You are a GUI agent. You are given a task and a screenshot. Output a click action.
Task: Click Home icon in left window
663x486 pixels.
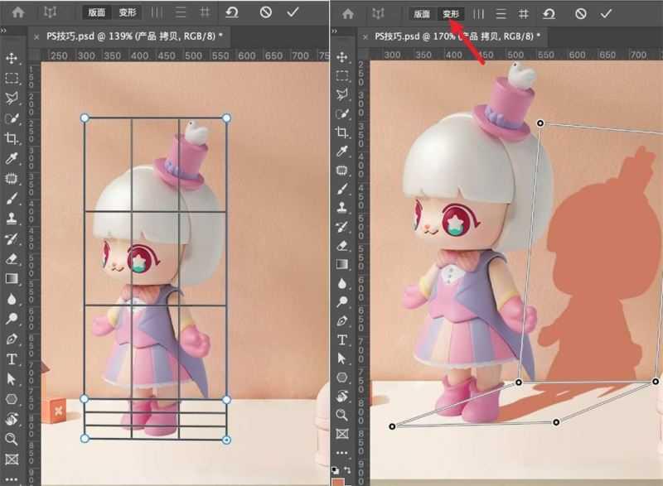(17, 13)
